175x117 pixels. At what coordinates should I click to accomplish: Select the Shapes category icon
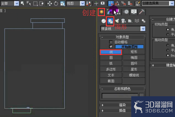click(x=110, y=21)
